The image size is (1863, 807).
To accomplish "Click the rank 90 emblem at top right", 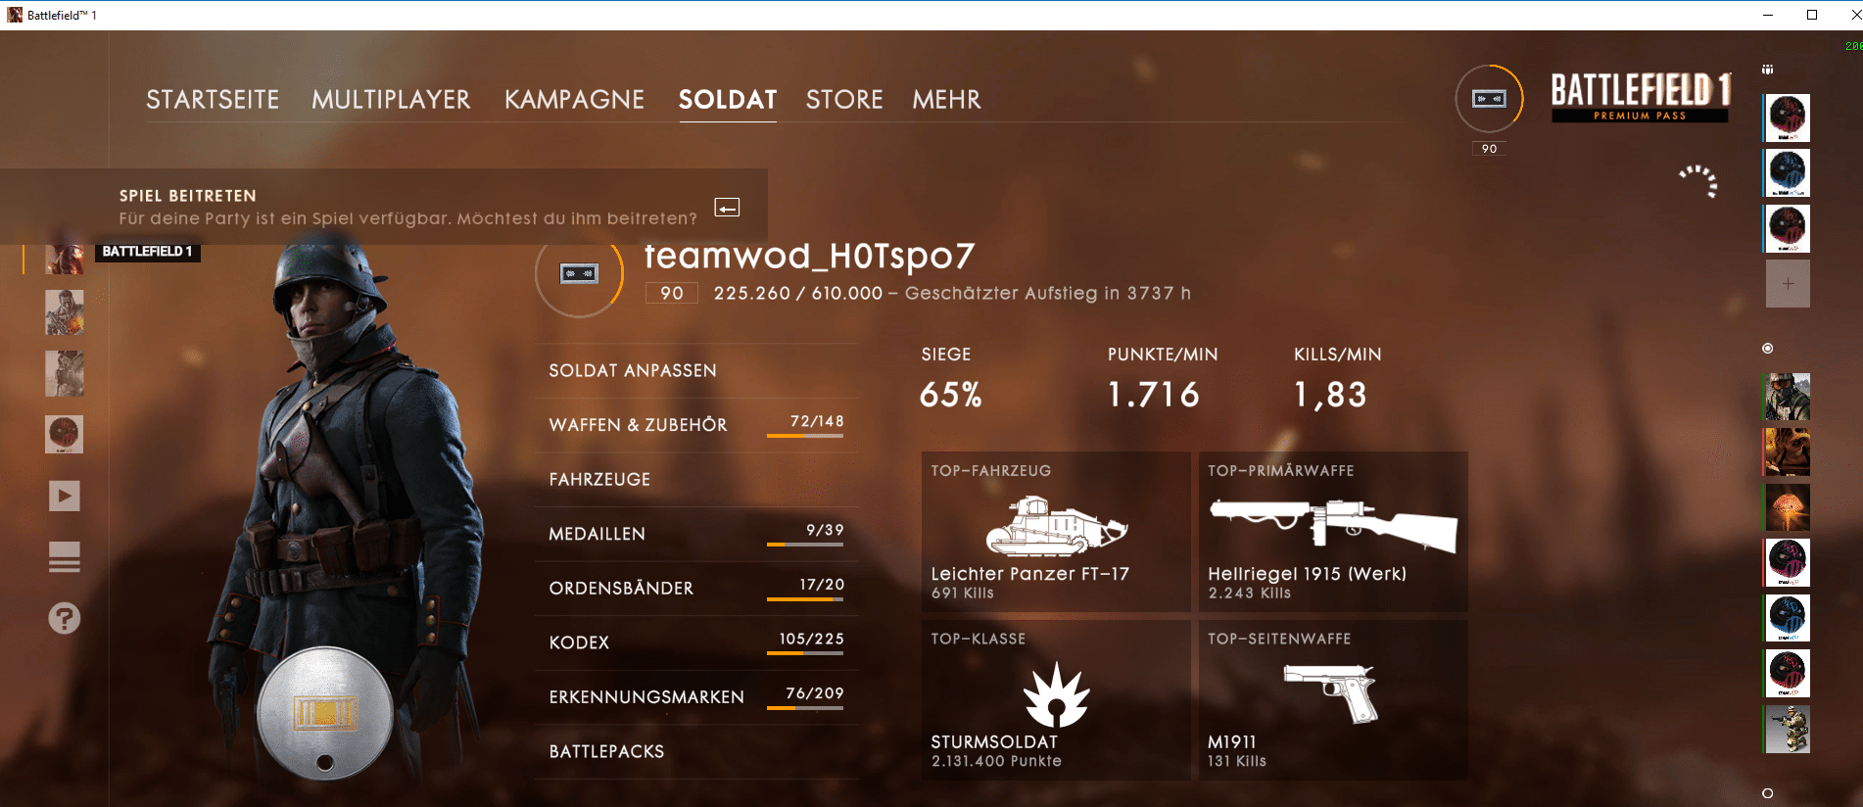I will click(1489, 99).
